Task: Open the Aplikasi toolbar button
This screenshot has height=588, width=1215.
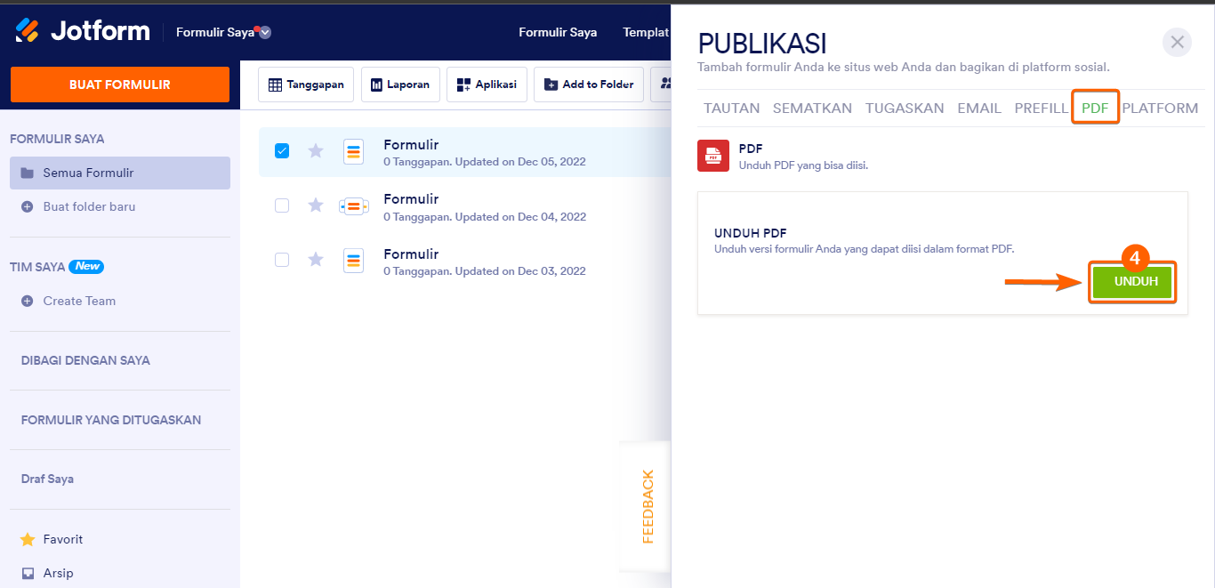Action: click(x=487, y=85)
